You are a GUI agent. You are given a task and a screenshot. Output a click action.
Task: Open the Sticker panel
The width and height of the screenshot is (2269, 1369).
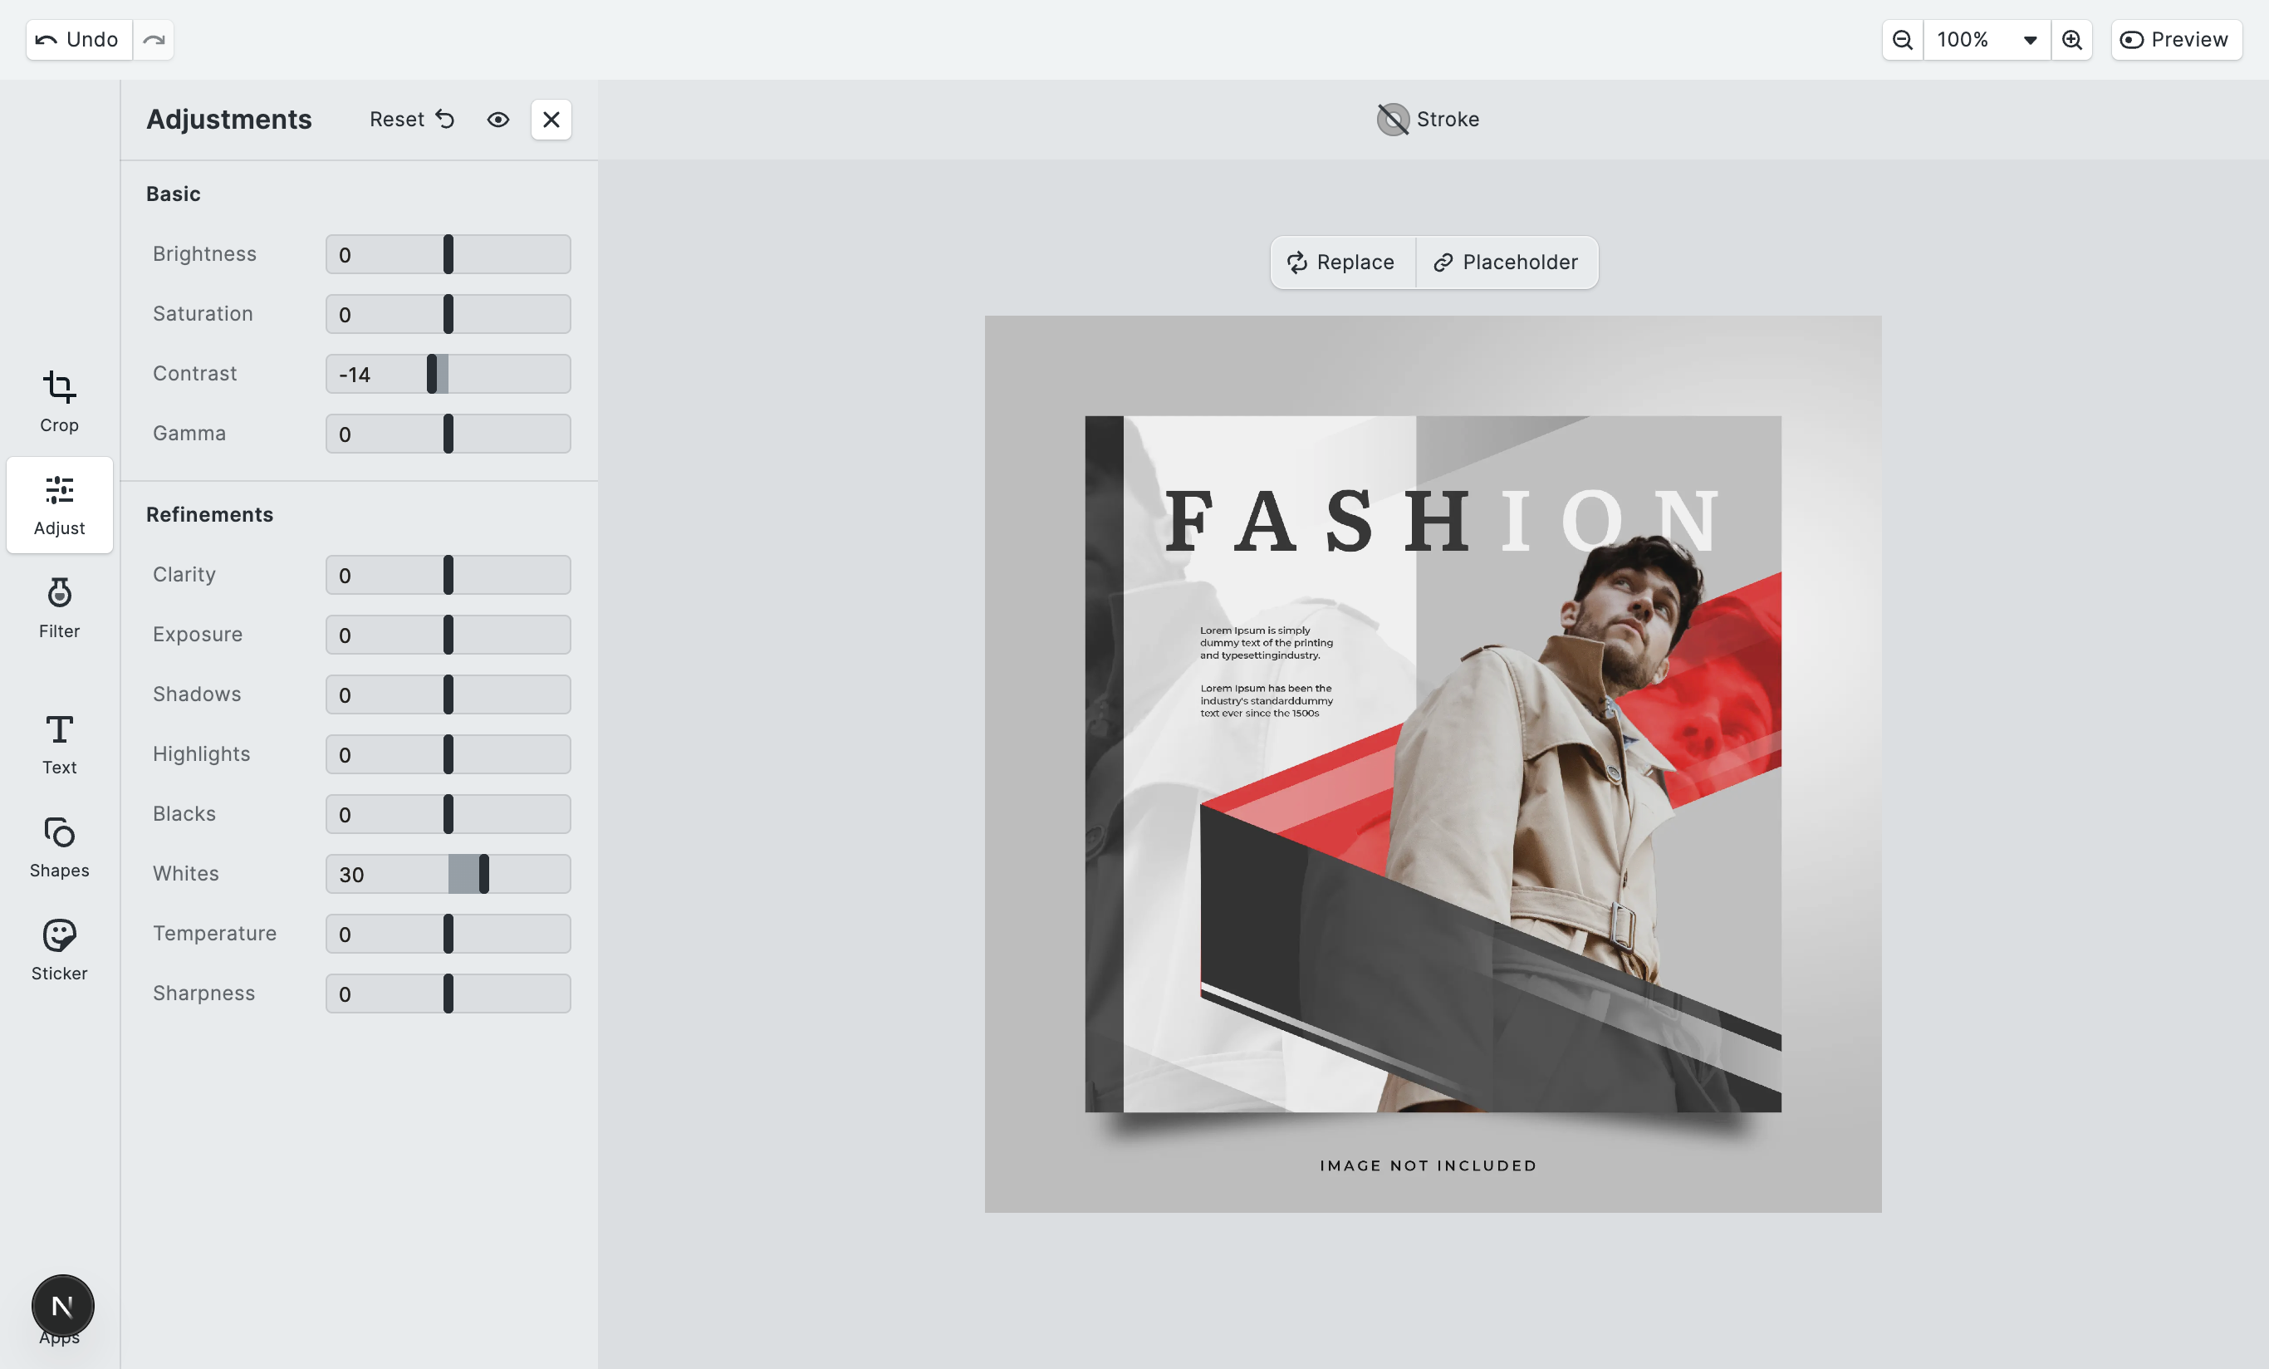pyautogui.click(x=59, y=949)
